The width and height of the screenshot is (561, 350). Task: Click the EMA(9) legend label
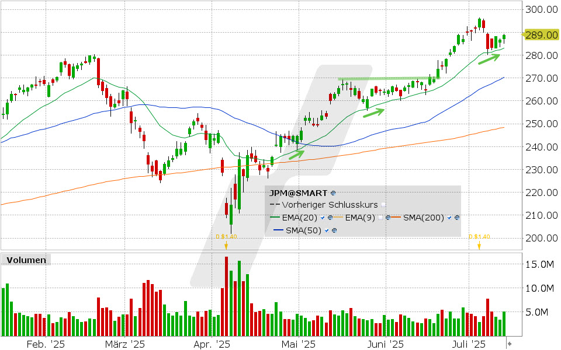[x=360, y=218]
